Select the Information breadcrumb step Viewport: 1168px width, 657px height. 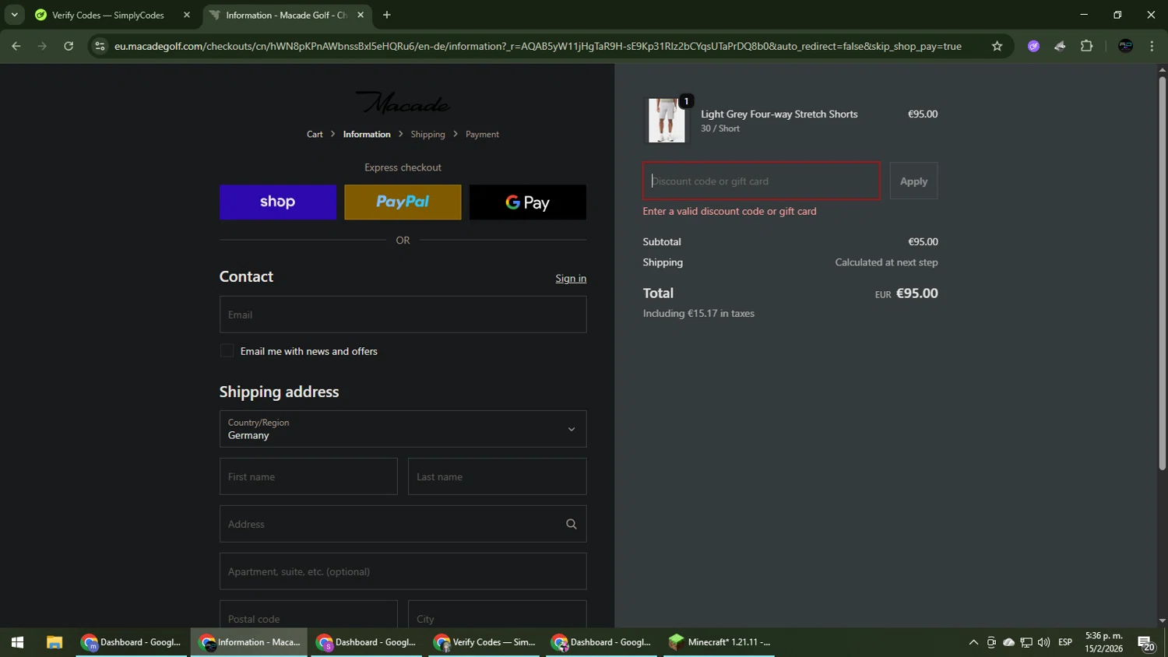tap(367, 134)
